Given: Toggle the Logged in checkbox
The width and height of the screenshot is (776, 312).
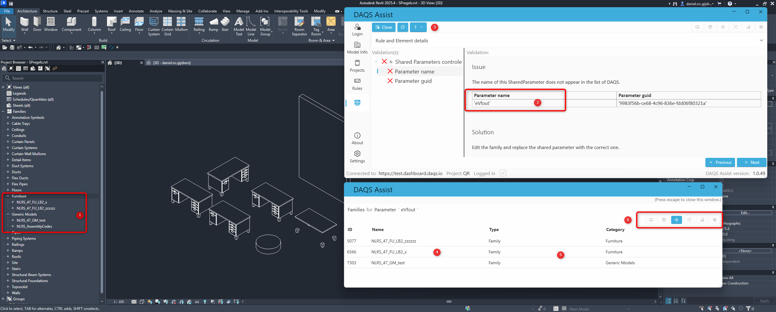Looking at the screenshot, I should (503, 173).
